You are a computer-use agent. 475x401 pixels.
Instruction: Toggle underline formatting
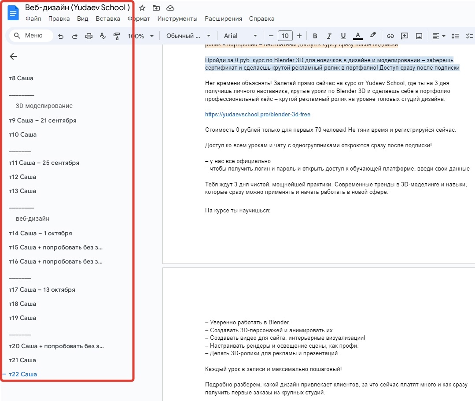[x=343, y=36]
